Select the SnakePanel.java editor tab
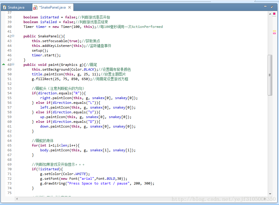This screenshot has height=205, width=279. tap(52, 7)
